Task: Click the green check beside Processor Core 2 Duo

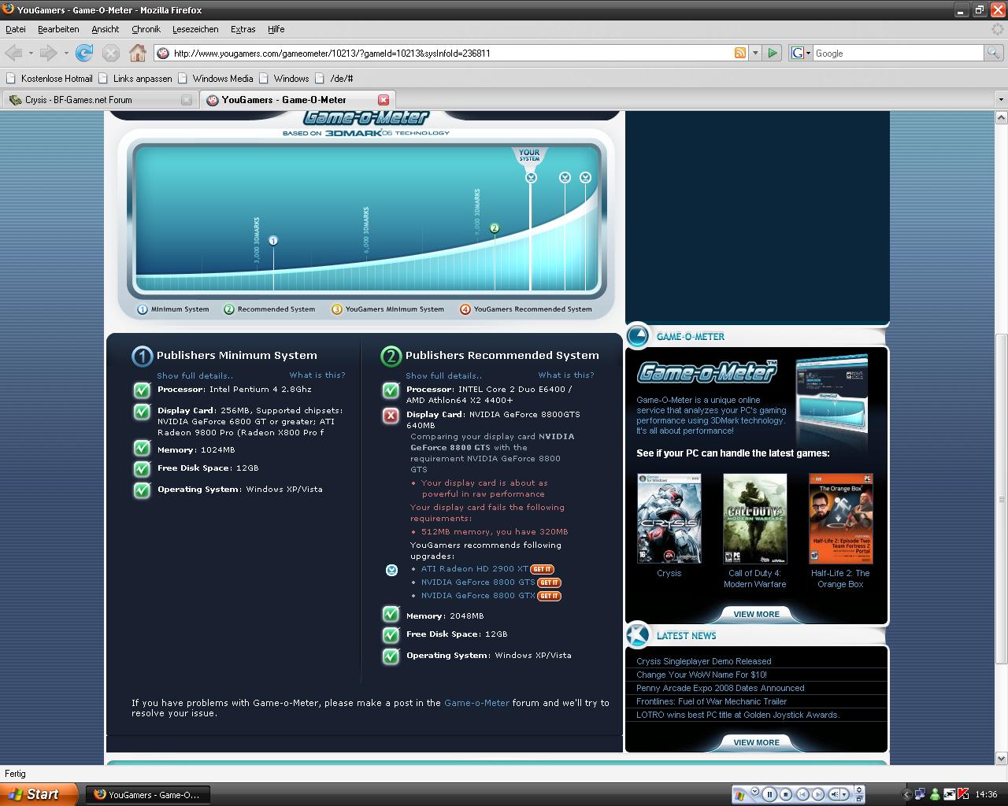Action: [391, 390]
